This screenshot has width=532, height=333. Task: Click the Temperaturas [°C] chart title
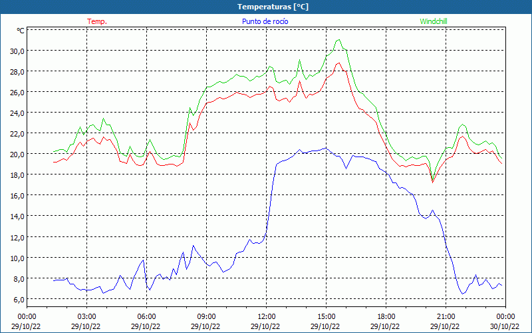[273, 7]
